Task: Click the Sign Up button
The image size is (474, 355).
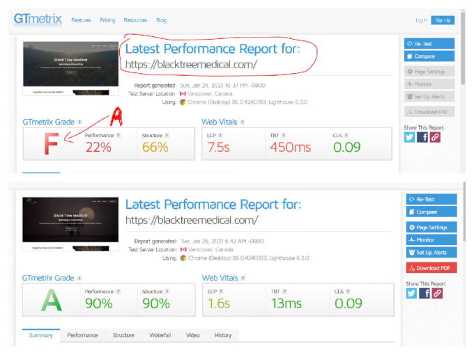Action: pos(443,20)
